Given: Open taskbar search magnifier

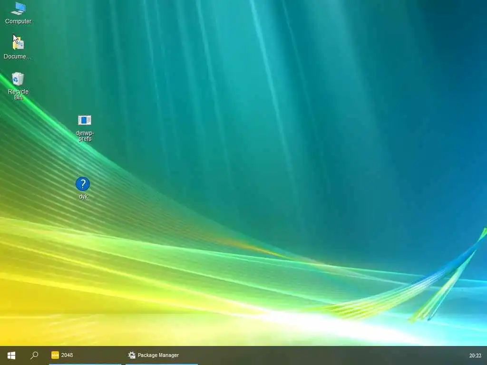Looking at the screenshot, I should (x=34, y=355).
